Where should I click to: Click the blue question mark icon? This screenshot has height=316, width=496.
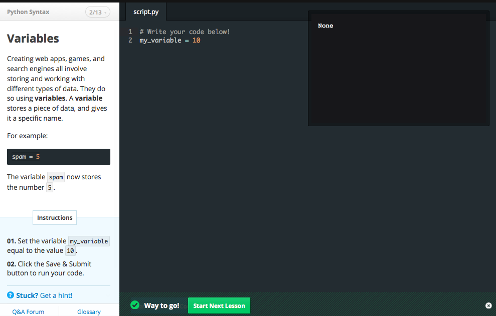(x=11, y=295)
